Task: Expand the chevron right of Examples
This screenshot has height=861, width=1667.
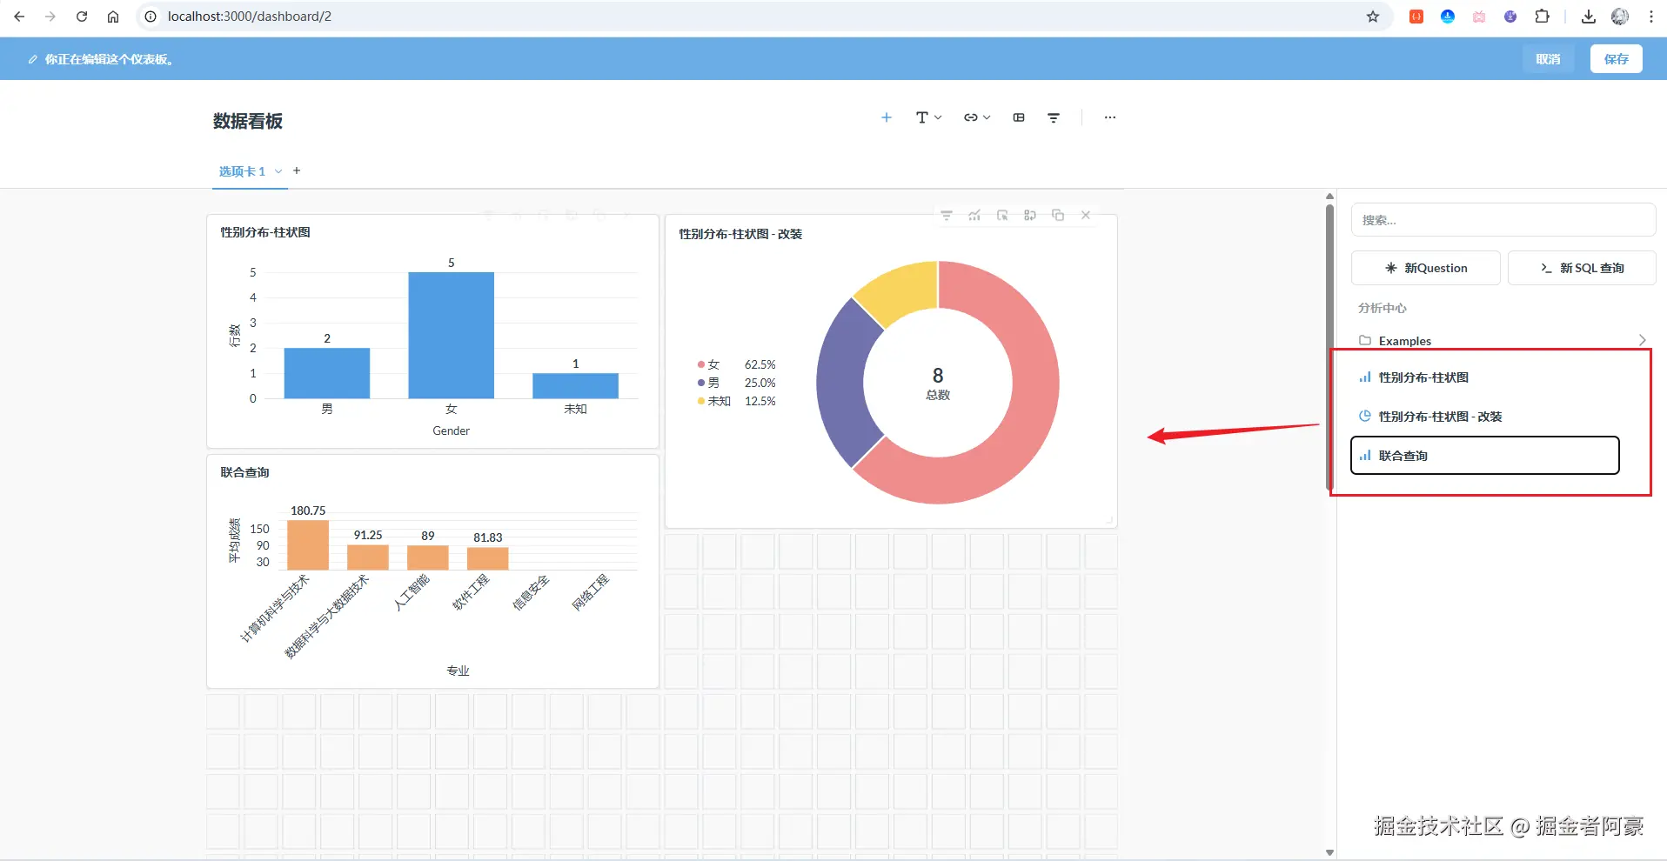Action: [1642, 340]
